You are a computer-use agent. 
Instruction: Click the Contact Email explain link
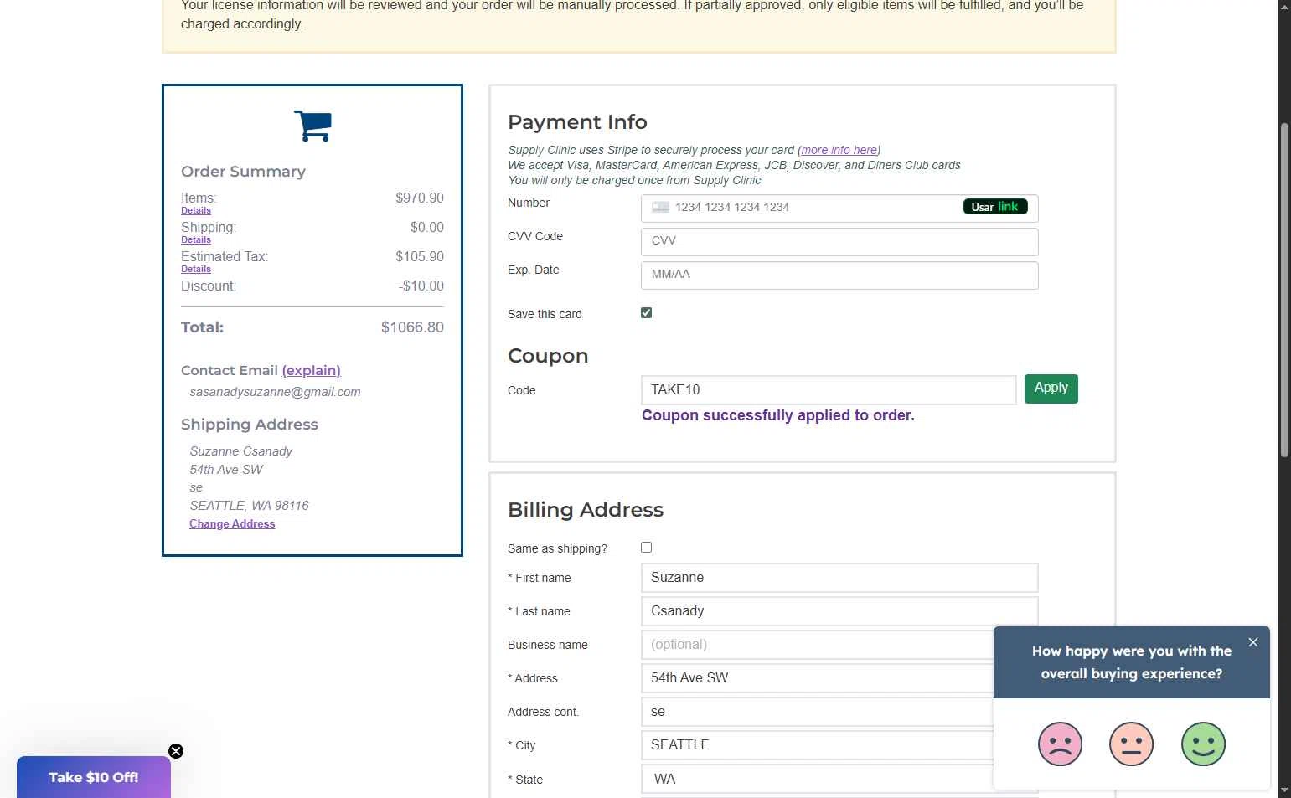pyautogui.click(x=311, y=370)
